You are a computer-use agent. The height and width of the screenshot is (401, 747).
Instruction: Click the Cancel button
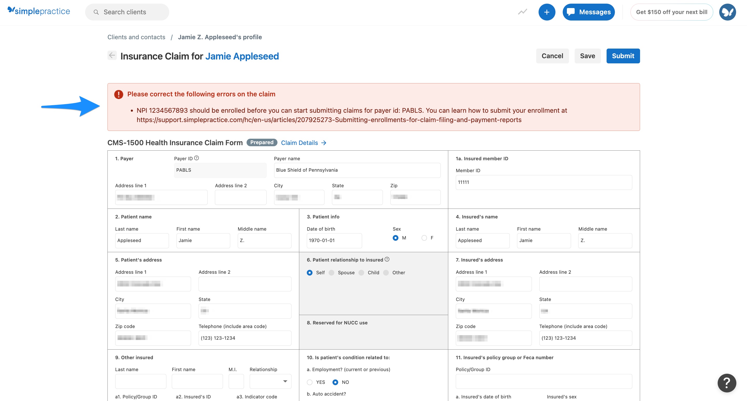[x=552, y=56]
